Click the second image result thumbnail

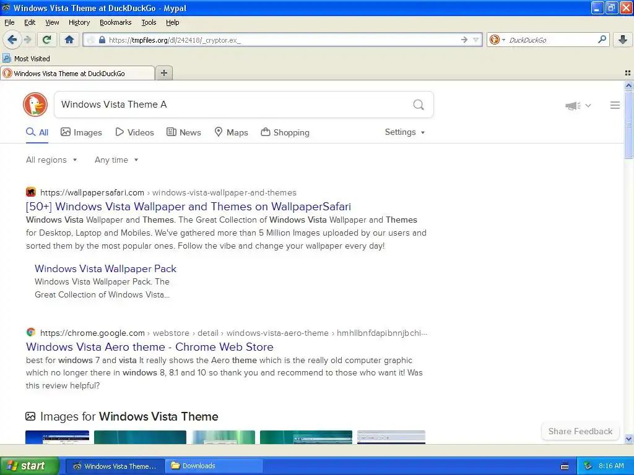(141, 437)
